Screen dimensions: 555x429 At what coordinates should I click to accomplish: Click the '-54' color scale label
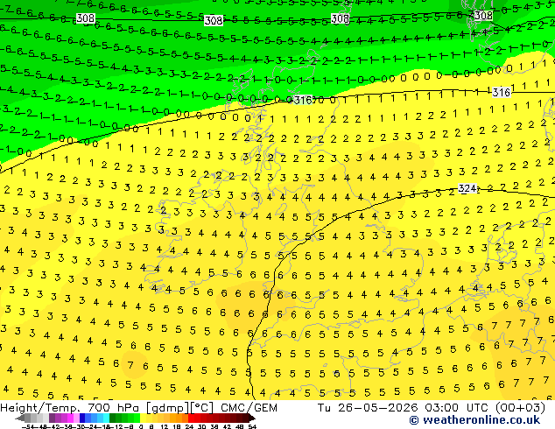click(x=28, y=426)
